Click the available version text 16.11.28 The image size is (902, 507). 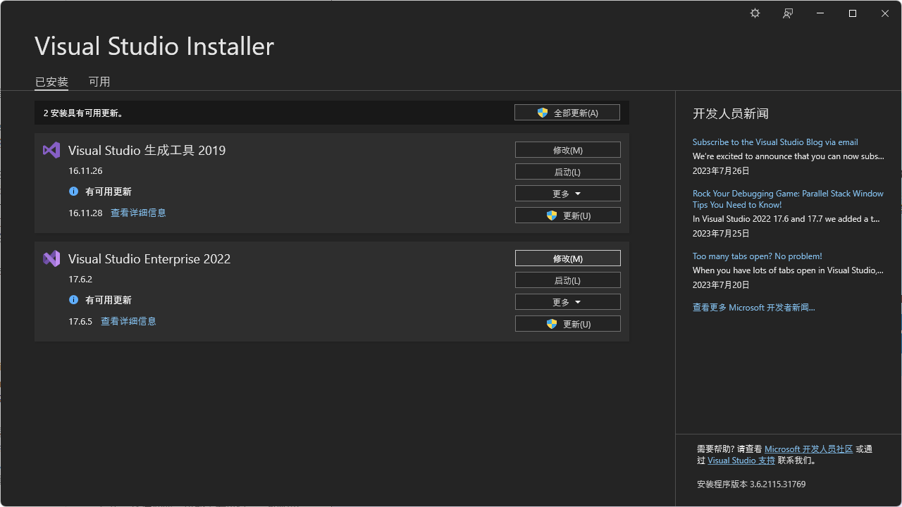pyautogui.click(x=85, y=213)
